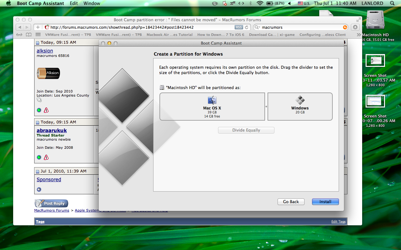
Task: Click the Windows 20 GB partition box
Action: (x=300, y=107)
